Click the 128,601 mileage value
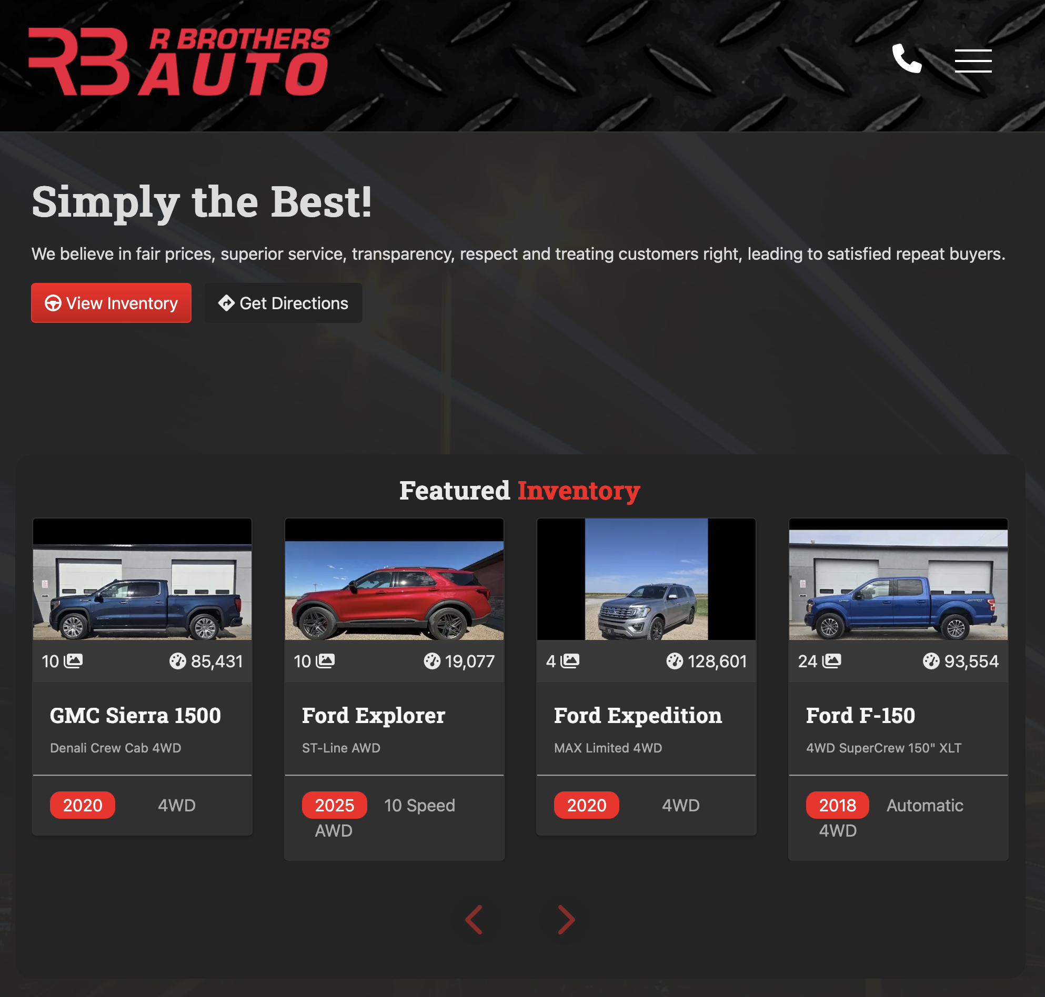Viewport: 1045px width, 997px height. [717, 661]
